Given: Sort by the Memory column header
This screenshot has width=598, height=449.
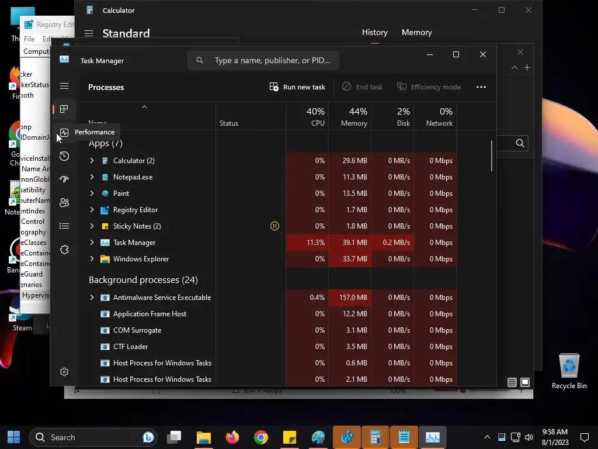Looking at the screenshot, I should [x=350, y=116].
